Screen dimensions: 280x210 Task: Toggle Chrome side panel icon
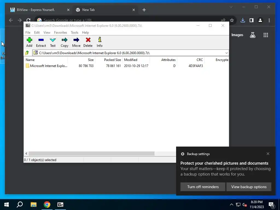(252, 20)
